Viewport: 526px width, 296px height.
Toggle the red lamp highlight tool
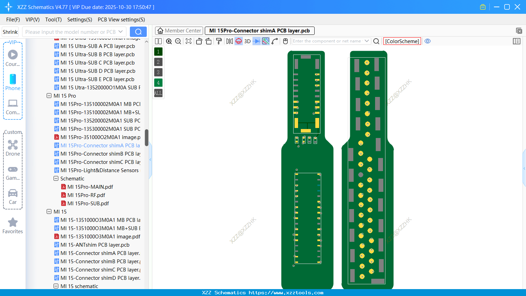(x=238, y=41)
